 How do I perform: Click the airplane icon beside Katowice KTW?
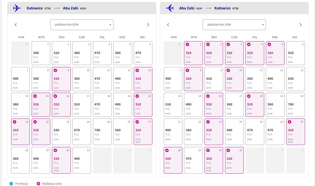[17, 8]
